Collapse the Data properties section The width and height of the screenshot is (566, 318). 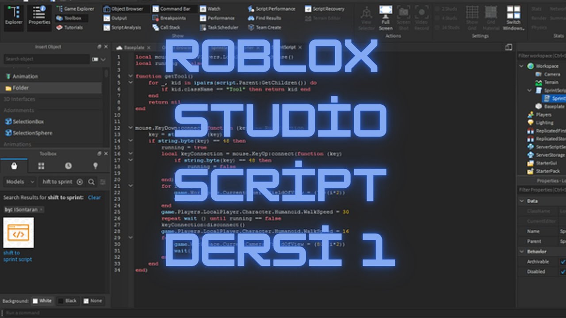522,201
